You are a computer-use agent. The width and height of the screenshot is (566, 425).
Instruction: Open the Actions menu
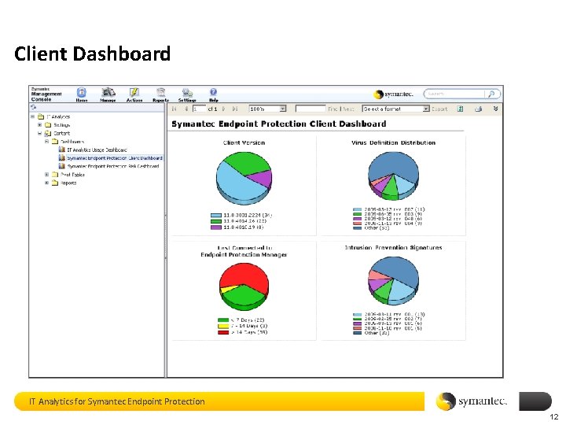(x=134, y=94)
